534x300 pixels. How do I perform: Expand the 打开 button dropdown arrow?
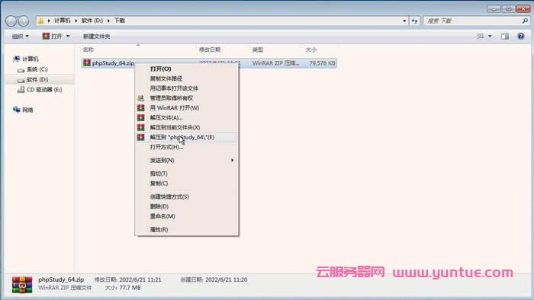pos(68,36)
